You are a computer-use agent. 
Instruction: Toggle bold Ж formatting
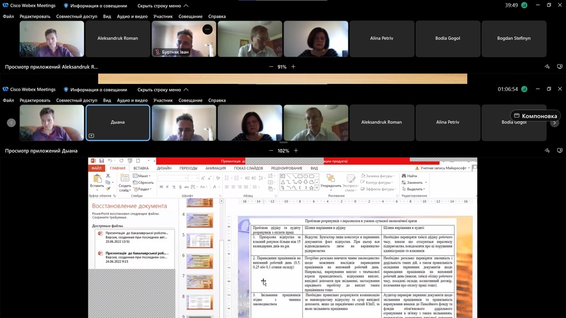(x=161, y=187)
